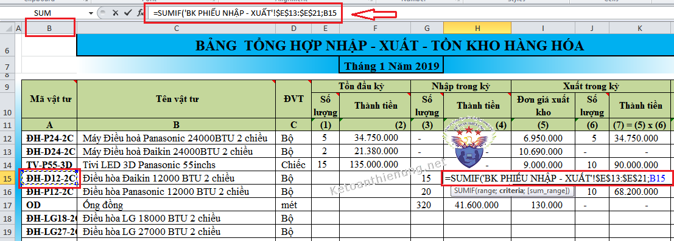Image resolution: width=674 pixels, height=241 pixels.
Task: Click 'Điều hòa Panasonic 12000 BTU 2 chiều' cell
Action: [x=176, y=191]
